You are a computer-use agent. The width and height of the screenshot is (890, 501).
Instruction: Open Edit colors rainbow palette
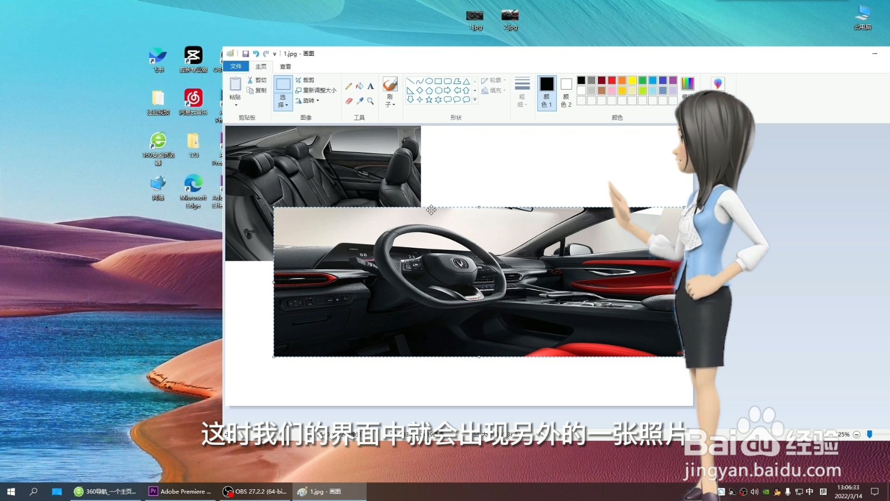coord(688,83)
